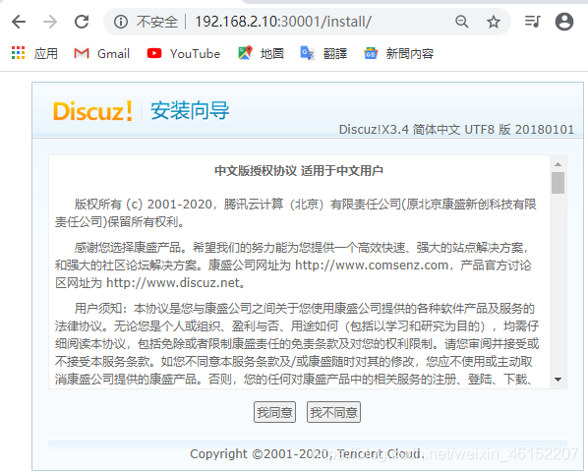Reload the install page
Screen dimensions: 588x472
click(82, 22)
